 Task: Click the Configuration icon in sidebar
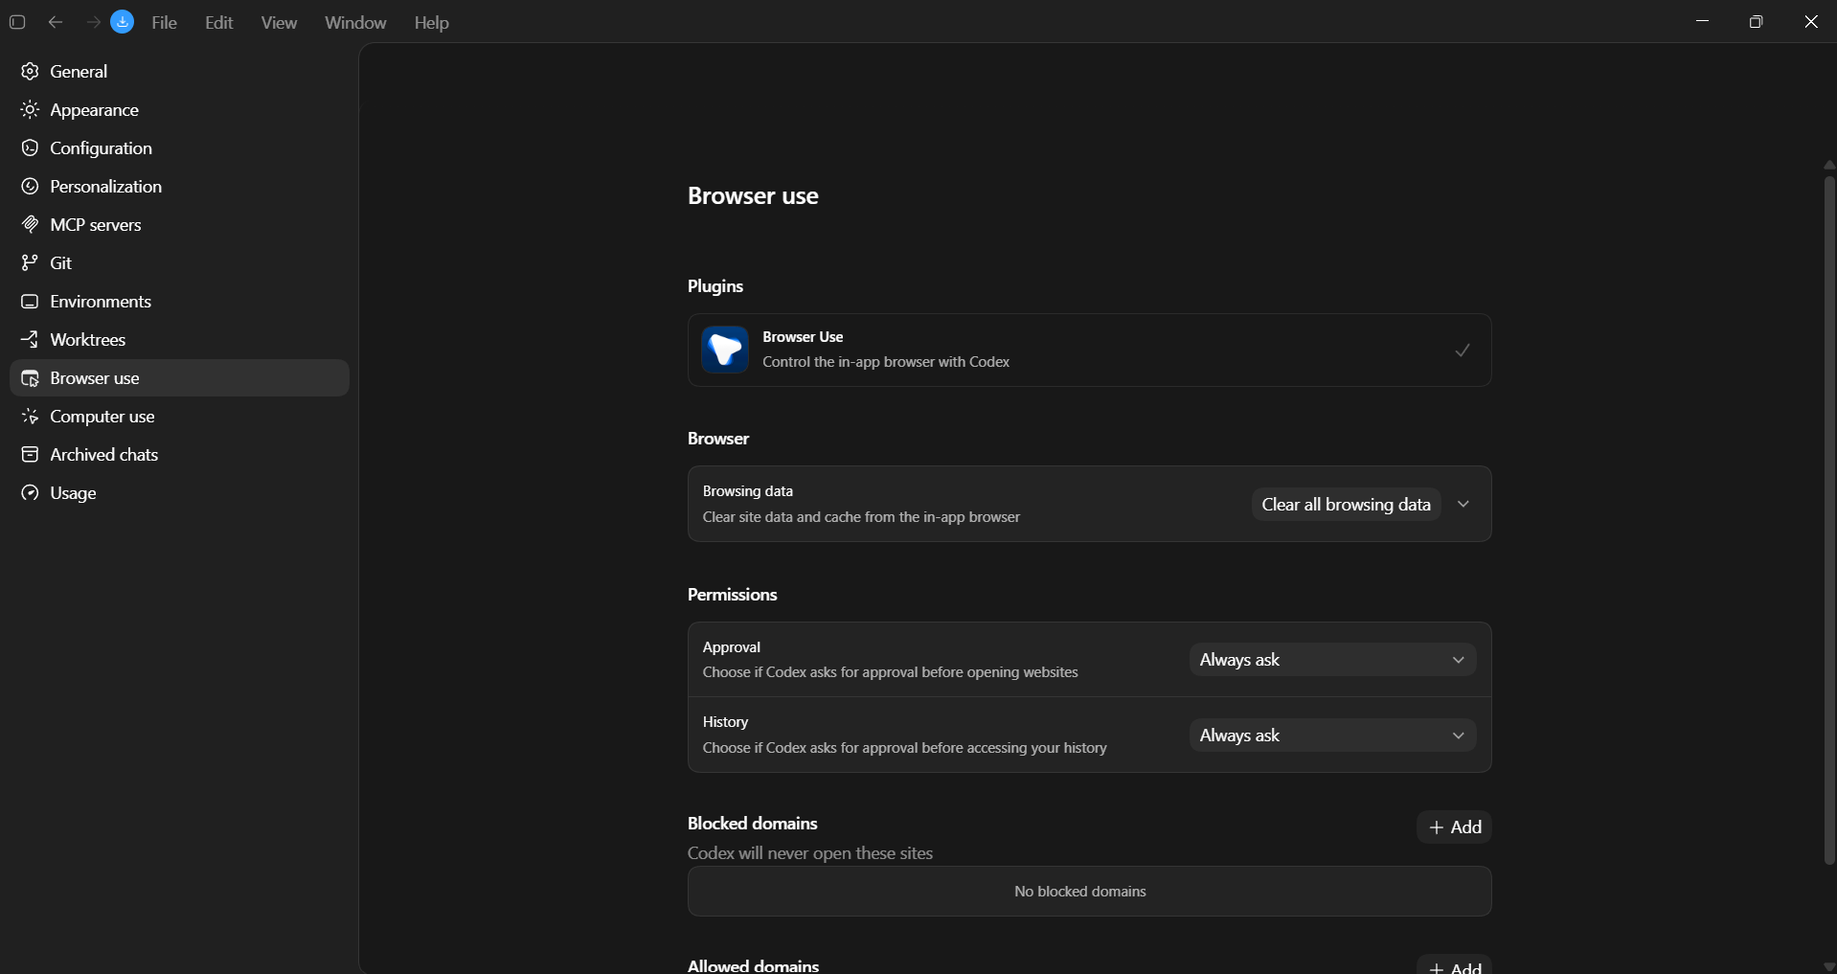30,148
